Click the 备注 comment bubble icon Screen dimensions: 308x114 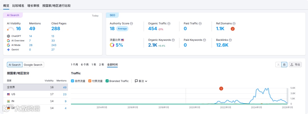point(136,81)
